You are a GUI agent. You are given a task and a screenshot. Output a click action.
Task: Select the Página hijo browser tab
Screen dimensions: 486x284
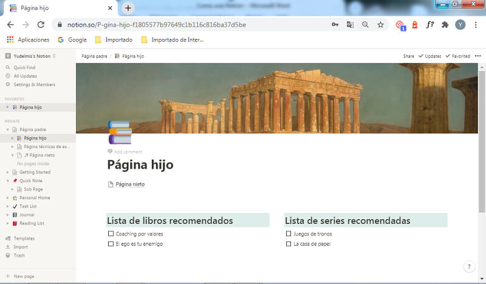59,8
